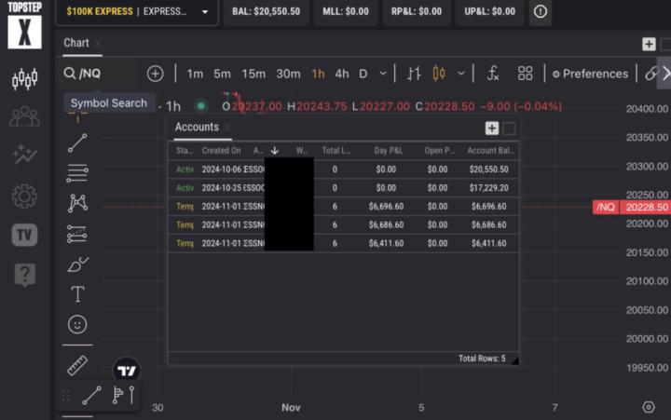This screenshot has width=671, height=420.
Task: Select the Text tool
Action: [77, 294]
